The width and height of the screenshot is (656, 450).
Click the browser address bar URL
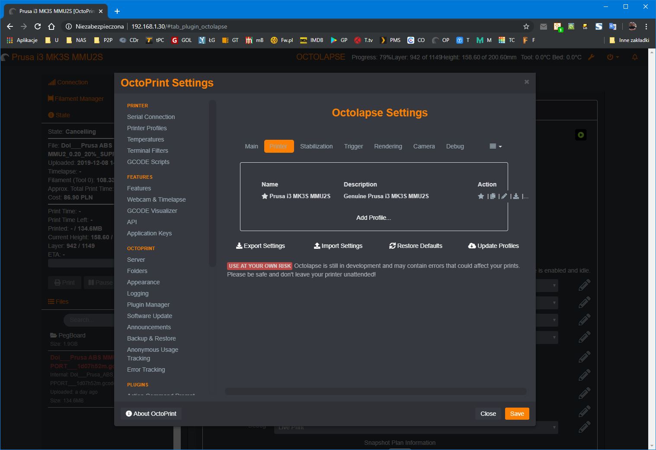179,26
